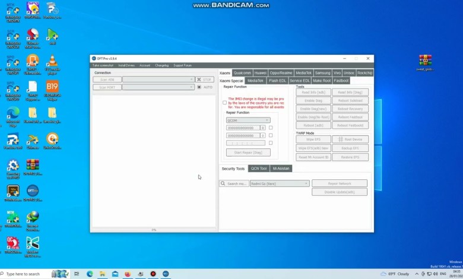Click the DFT Pro icon on the taskbar
The width and height of the screenshot is (463, 279).
coord(166,274)
